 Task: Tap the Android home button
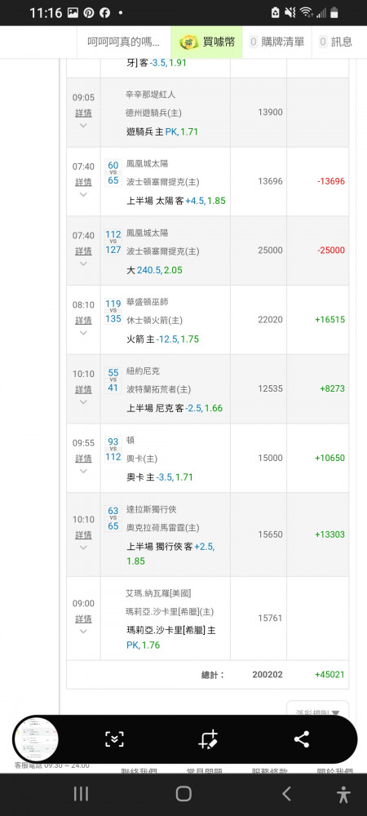[183, 794]
